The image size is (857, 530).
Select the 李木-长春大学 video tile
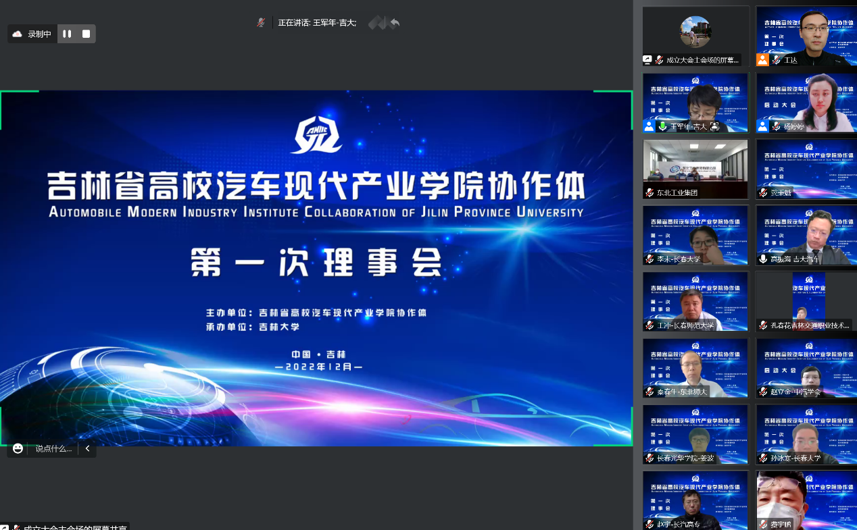click(x=695, y=235)
